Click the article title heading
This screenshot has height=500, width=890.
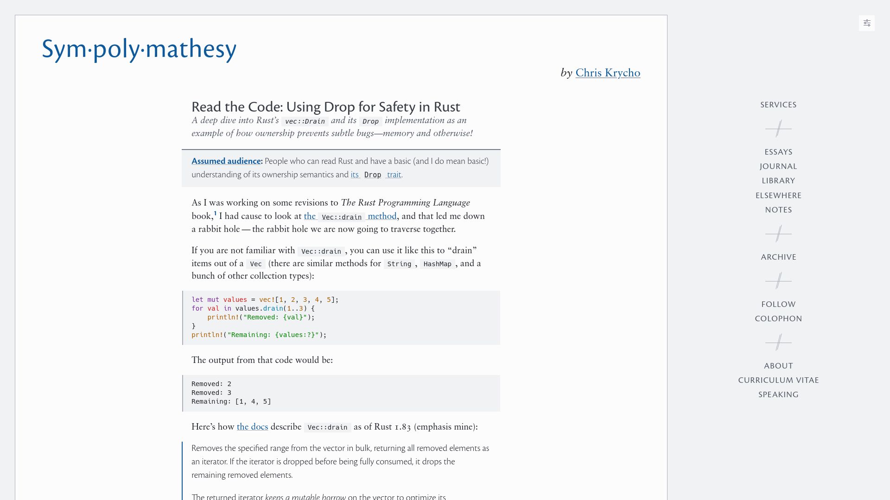click(x=326, y=107)
